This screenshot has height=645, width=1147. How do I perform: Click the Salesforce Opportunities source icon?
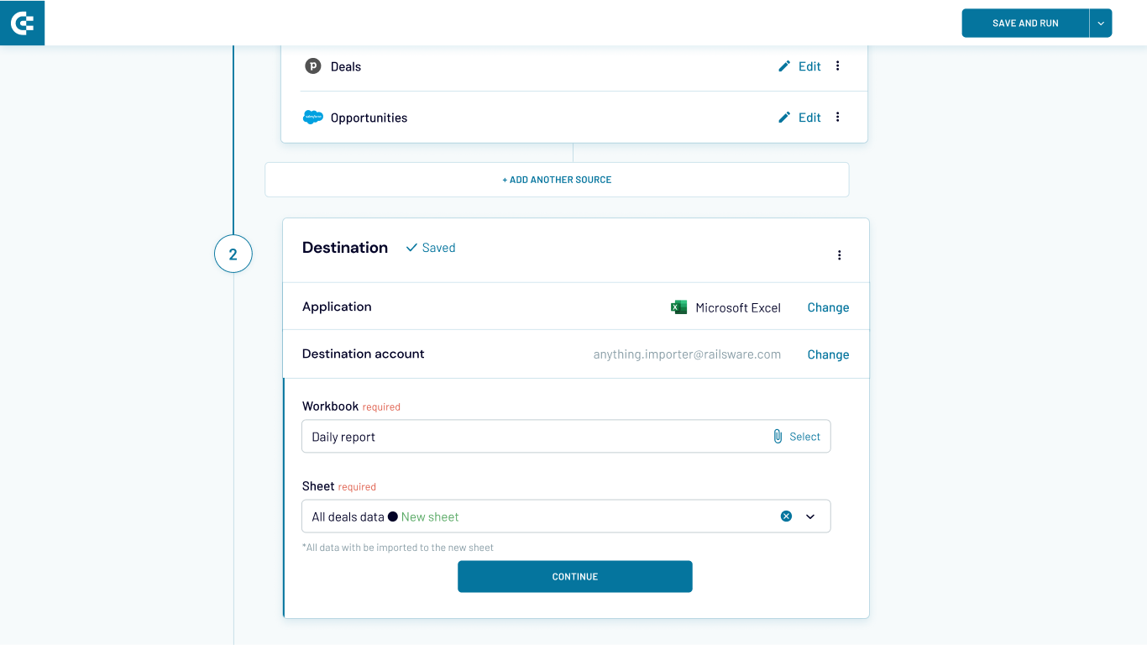click(313, 118)
